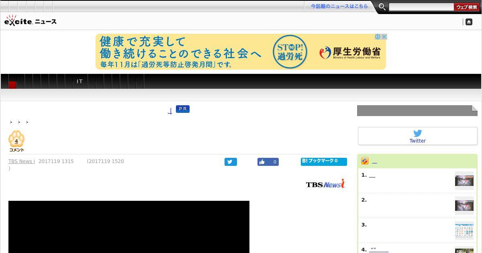This screenshot has height=253, width=482.
Task: Open the ad info icon
Action: 378,37
